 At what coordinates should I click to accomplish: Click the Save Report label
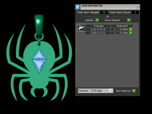click(112, 20)
